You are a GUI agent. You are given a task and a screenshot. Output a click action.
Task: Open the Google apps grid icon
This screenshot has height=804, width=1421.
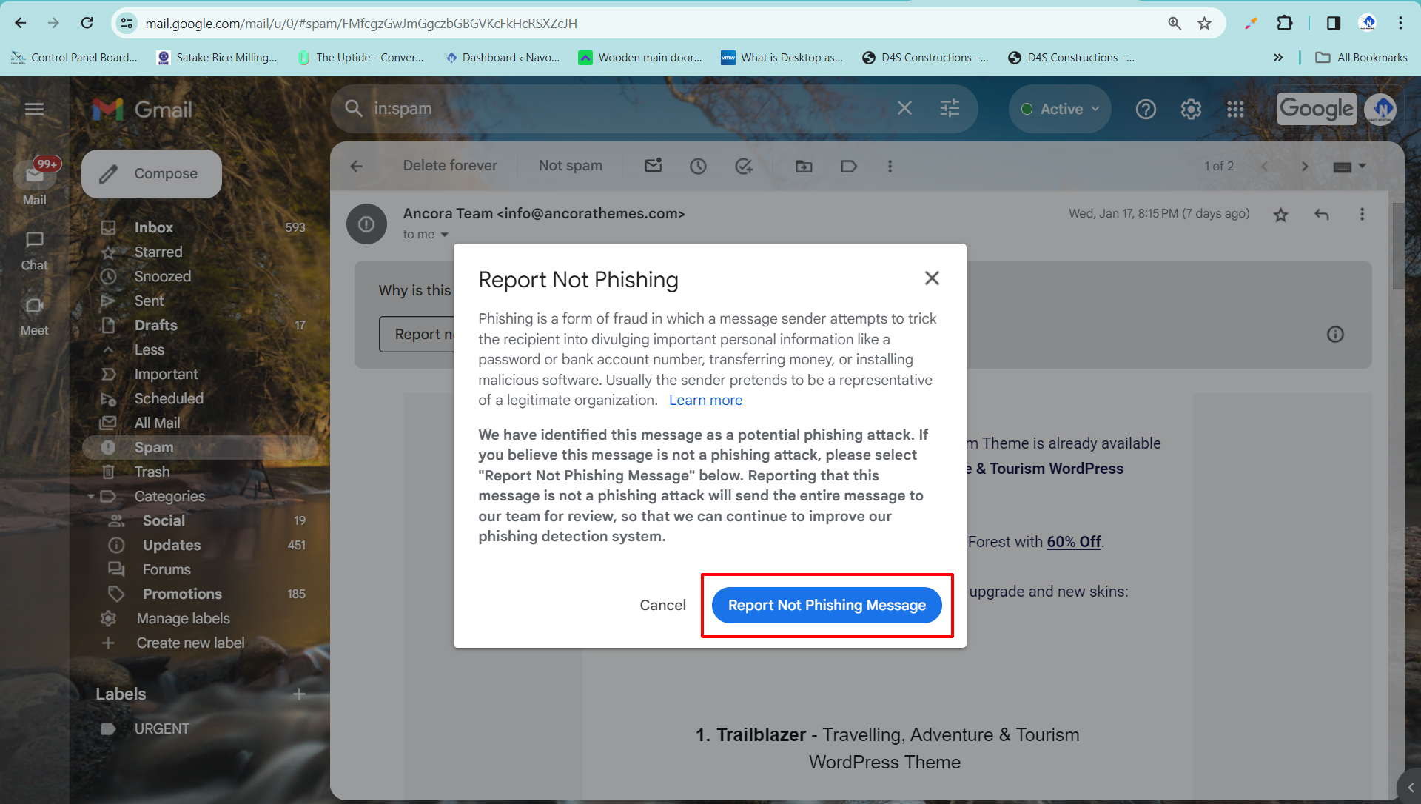[x=1235, y=110]
